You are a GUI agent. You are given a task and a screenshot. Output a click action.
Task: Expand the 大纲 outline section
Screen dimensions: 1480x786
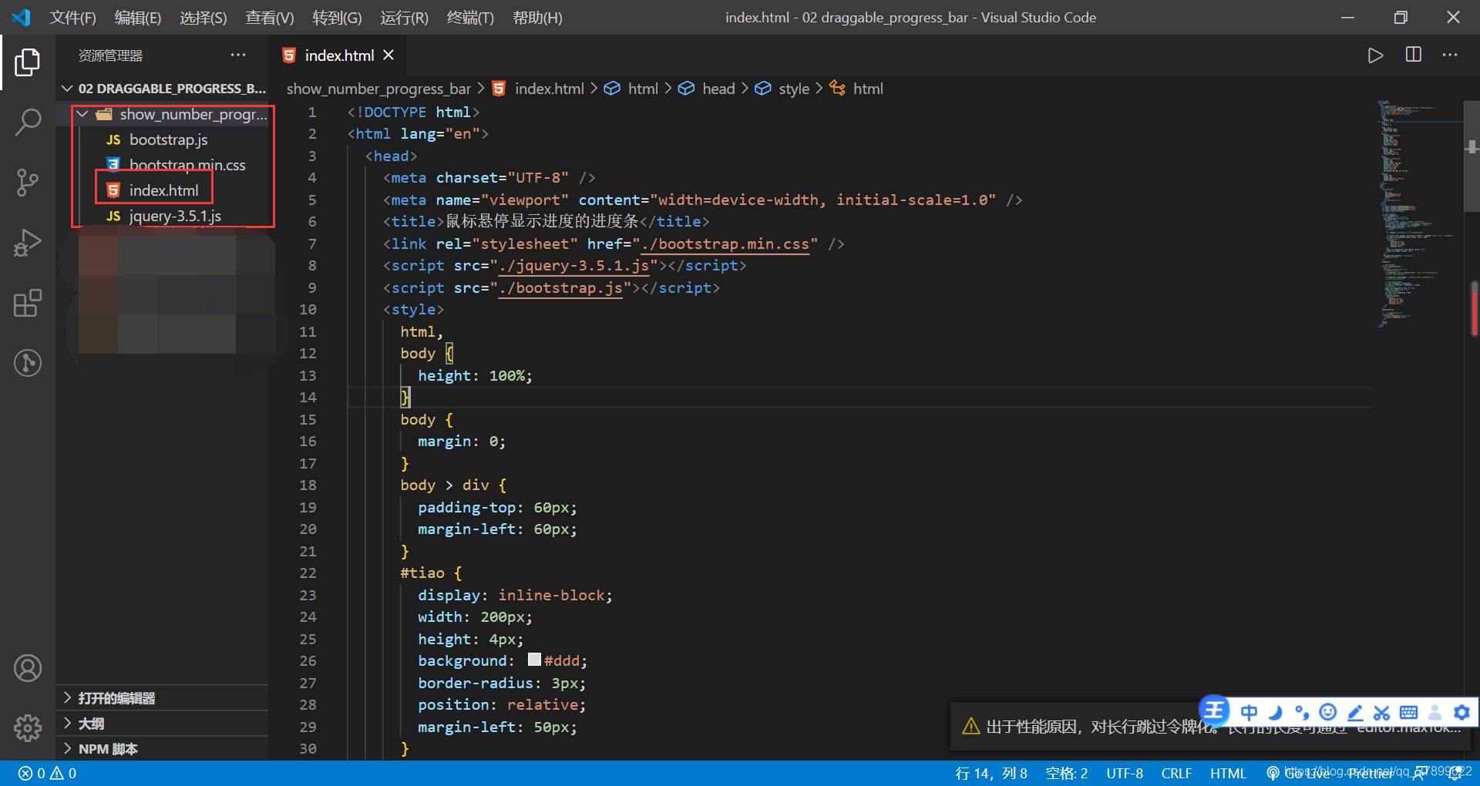(x=163, y=724)
